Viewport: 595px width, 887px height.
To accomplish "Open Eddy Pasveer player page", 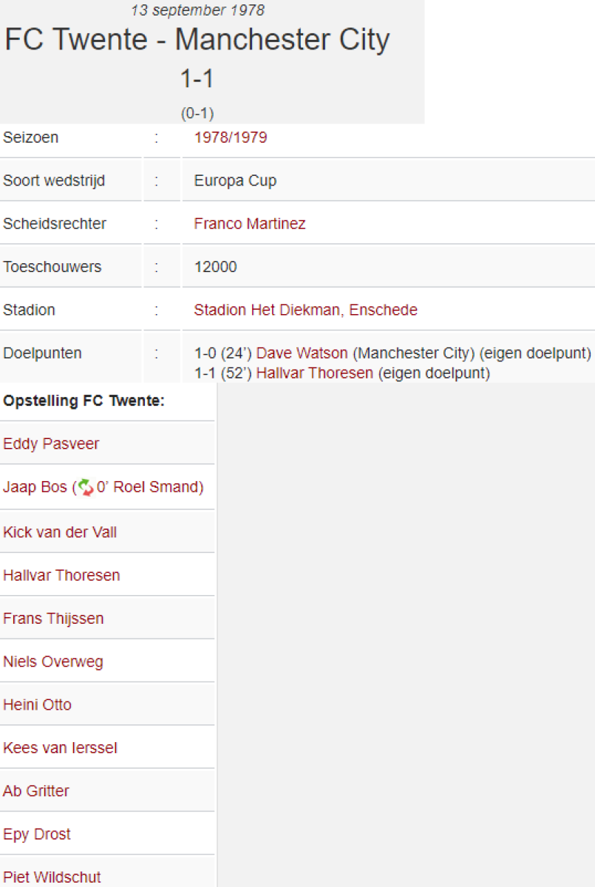I will pos(51,444).
